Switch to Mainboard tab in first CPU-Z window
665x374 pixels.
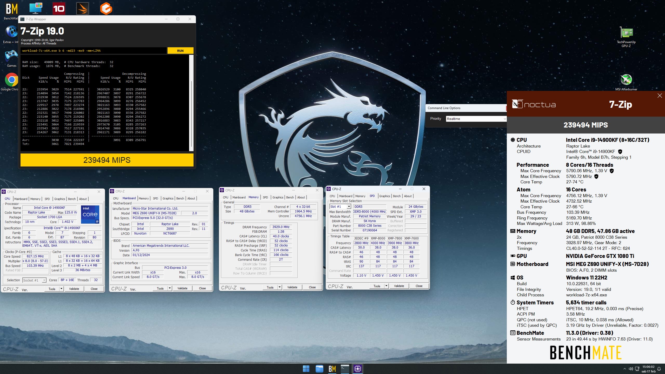click(21, 199)
